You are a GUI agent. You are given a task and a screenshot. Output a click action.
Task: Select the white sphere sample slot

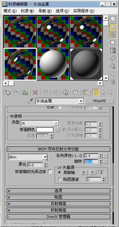[53, 64]
